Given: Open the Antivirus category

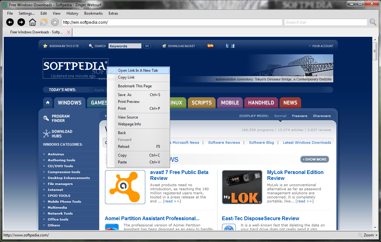Looking at the screenshot, I should pyautogui.click(x=56, y=154).
